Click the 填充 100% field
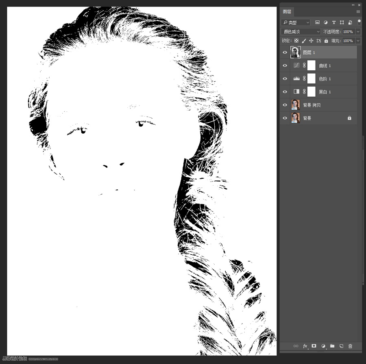Viewport: 366px width, 364px height. pos(349,41)
